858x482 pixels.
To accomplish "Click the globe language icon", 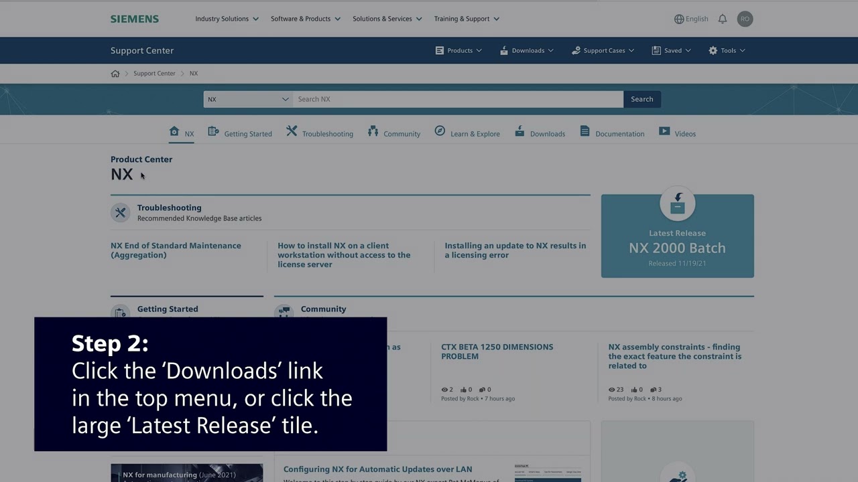I will [x=679, y=19].
